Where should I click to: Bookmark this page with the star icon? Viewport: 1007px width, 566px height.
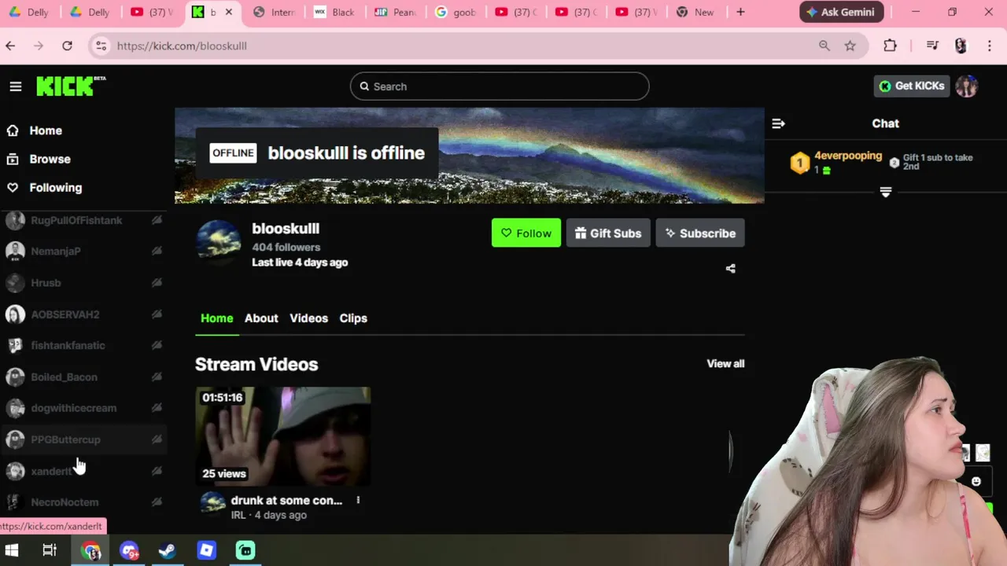pyautogui.click(x=850, y=46)
